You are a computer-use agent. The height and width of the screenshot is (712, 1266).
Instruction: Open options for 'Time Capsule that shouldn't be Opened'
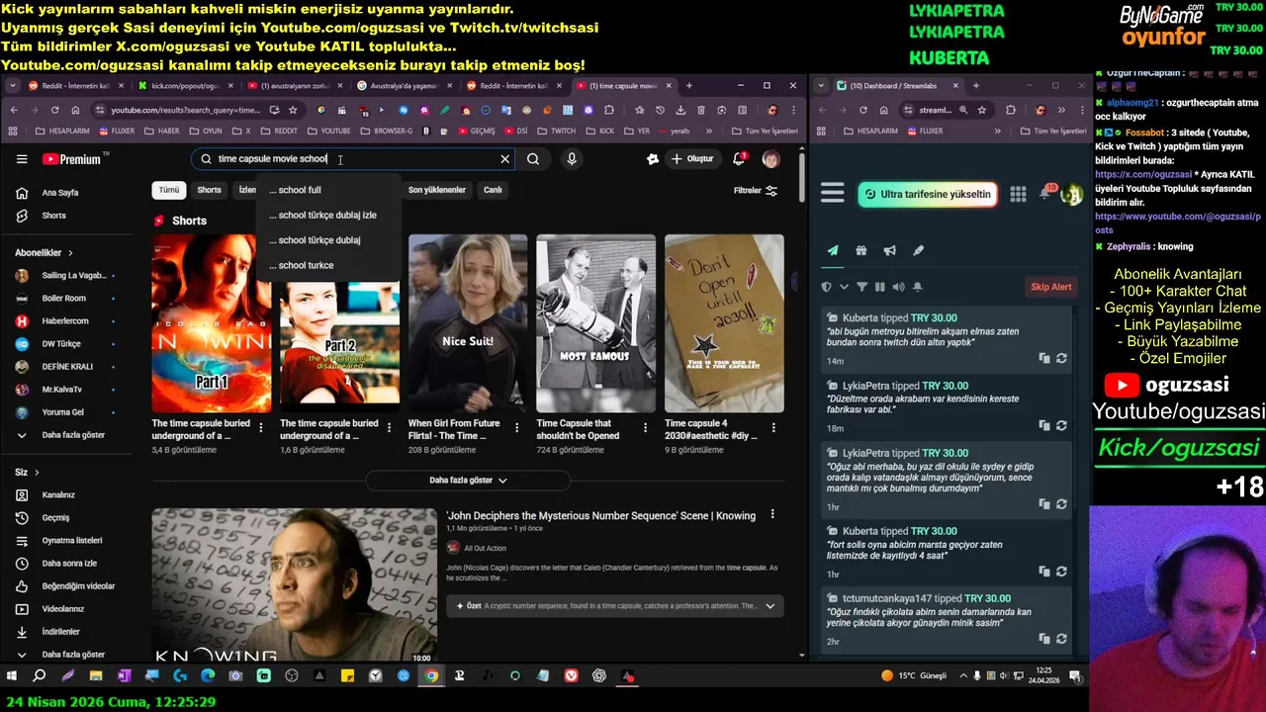tap(646, 427)
